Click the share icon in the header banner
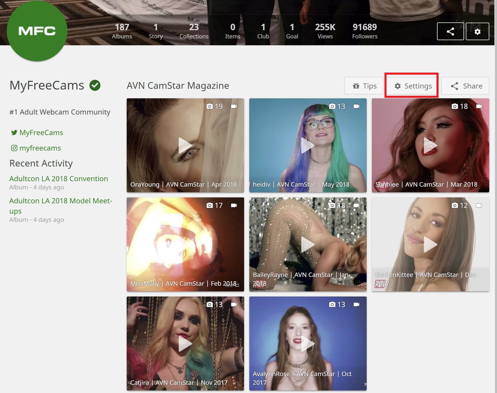Image resolution: width=497 pixels, height=393 pixels. point(450,31)
